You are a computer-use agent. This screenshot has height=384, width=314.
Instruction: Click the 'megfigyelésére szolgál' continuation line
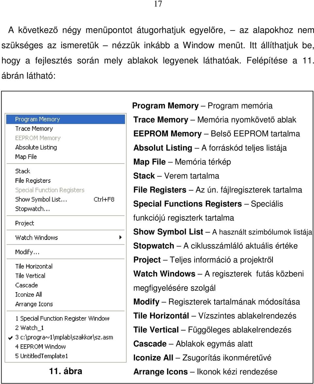(x=174, y=288)
